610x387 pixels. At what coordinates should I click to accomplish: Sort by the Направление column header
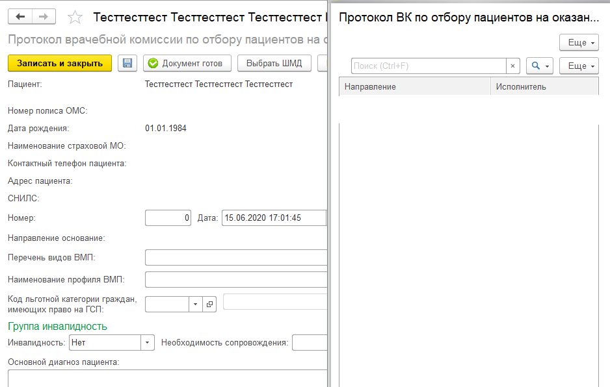point(414,86)
